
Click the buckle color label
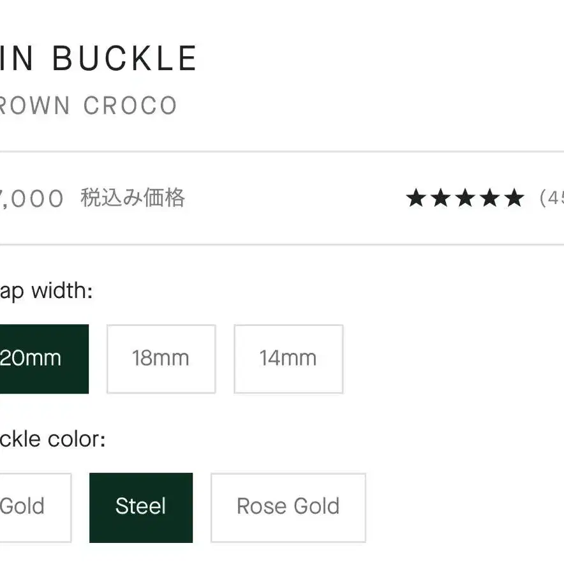[52, 440]
